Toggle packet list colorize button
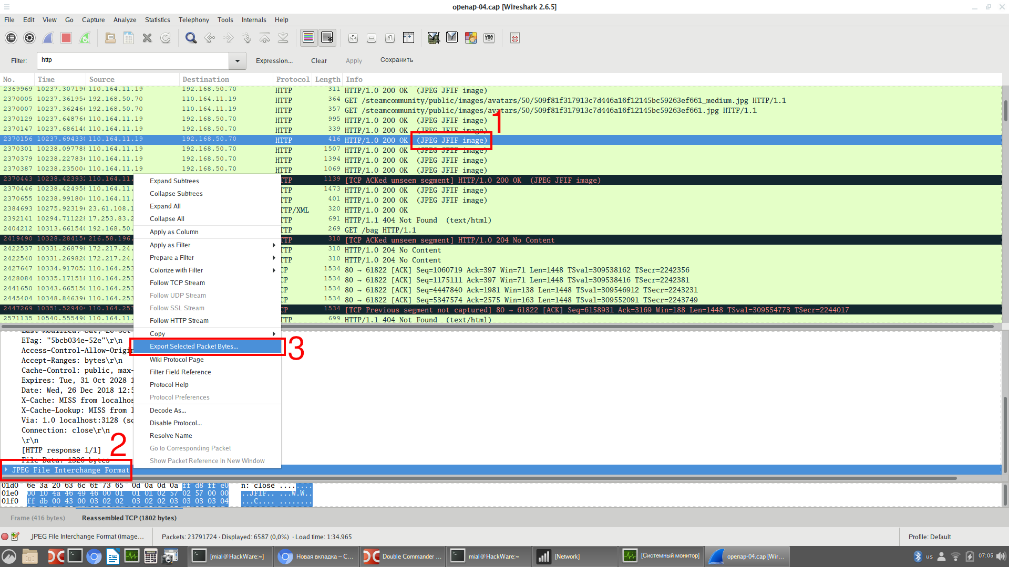Screen dimensions: 1009x567 (308, 38)
